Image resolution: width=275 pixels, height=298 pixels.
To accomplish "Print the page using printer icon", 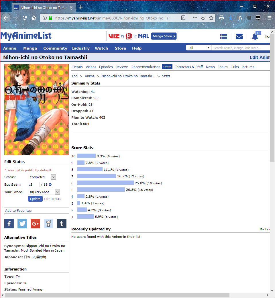I will point(221,18).
